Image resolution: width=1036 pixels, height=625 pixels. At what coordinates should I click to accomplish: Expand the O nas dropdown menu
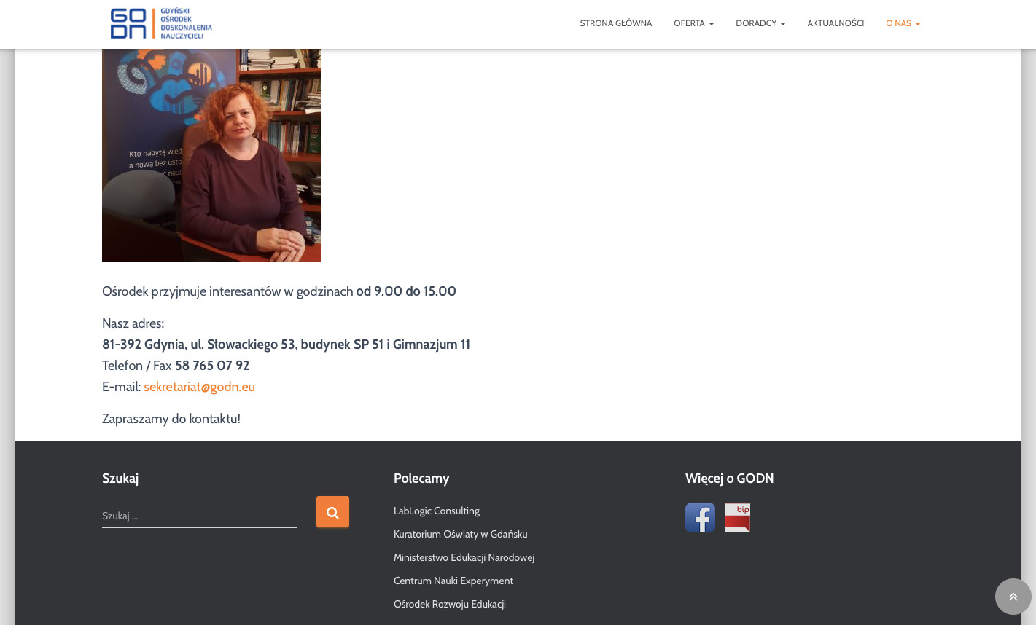tap(903, 23)
